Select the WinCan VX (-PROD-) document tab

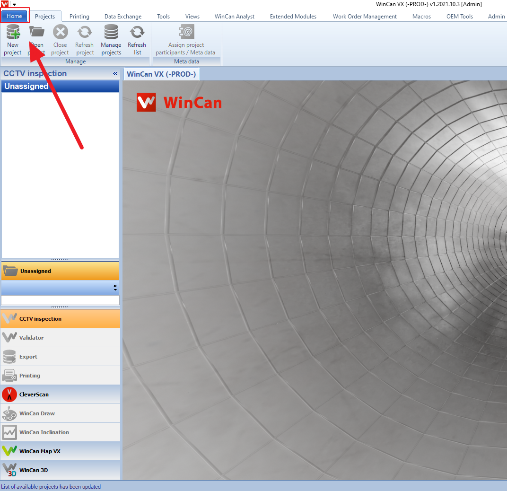click(x=161, y=74)
